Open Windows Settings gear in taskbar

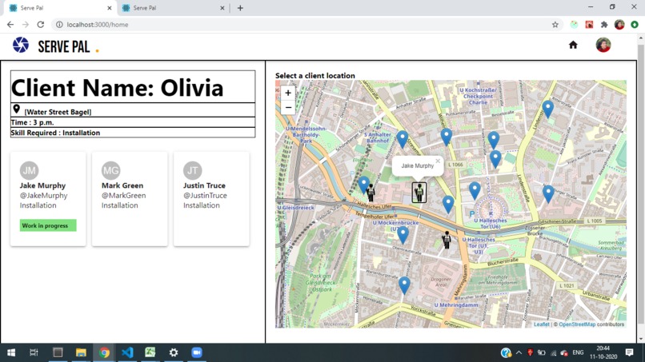pos(174,352)
